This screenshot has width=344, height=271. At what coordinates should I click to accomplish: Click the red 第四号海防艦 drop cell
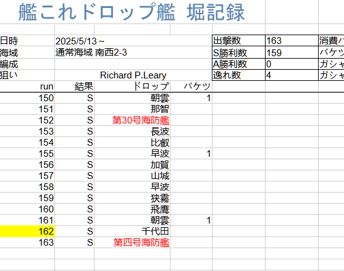click(132, 243)
